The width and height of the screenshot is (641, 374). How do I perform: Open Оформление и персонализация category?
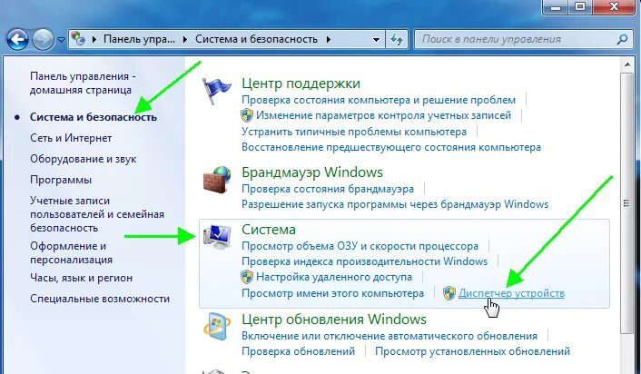pyautogui.click(x=71, y=252)
